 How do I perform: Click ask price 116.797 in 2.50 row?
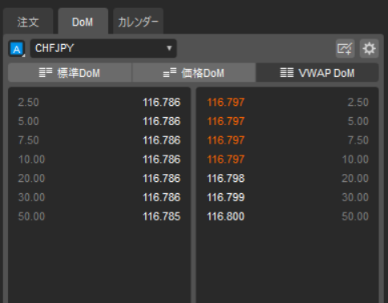tap(226, 103)
